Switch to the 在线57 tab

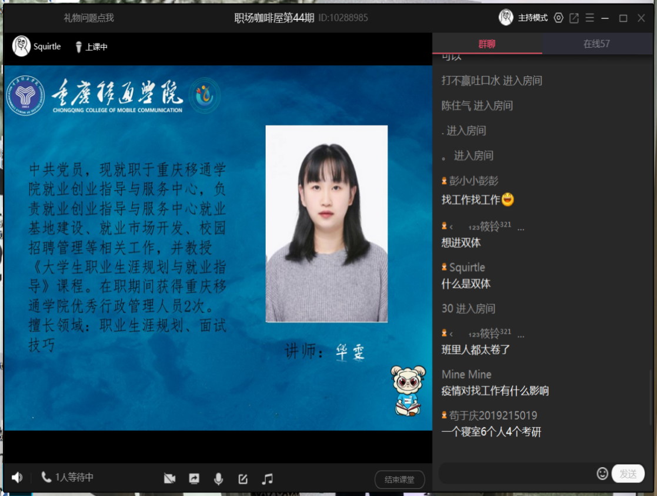pyautogui.click(x=596, y=44)
